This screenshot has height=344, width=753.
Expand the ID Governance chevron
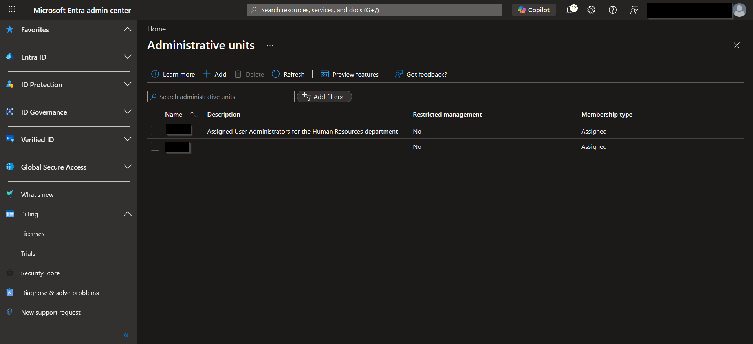pyautogui.click(x=127, y=112)
